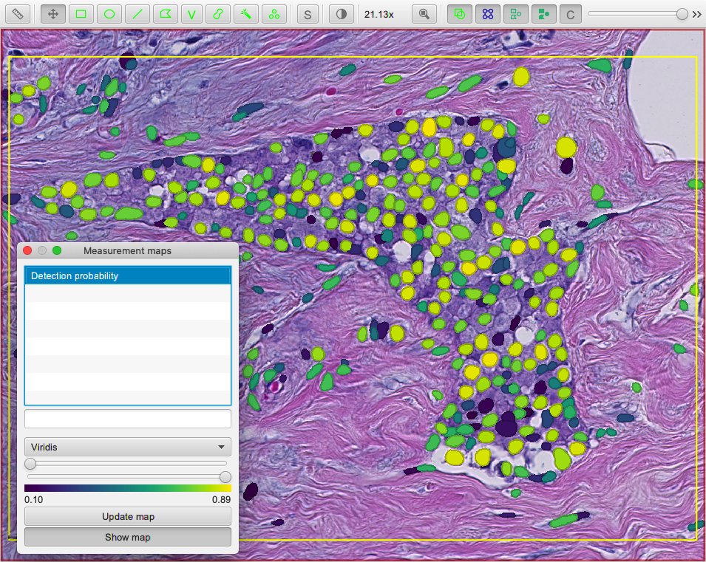Select the Polyline tool

pos(191,14)
